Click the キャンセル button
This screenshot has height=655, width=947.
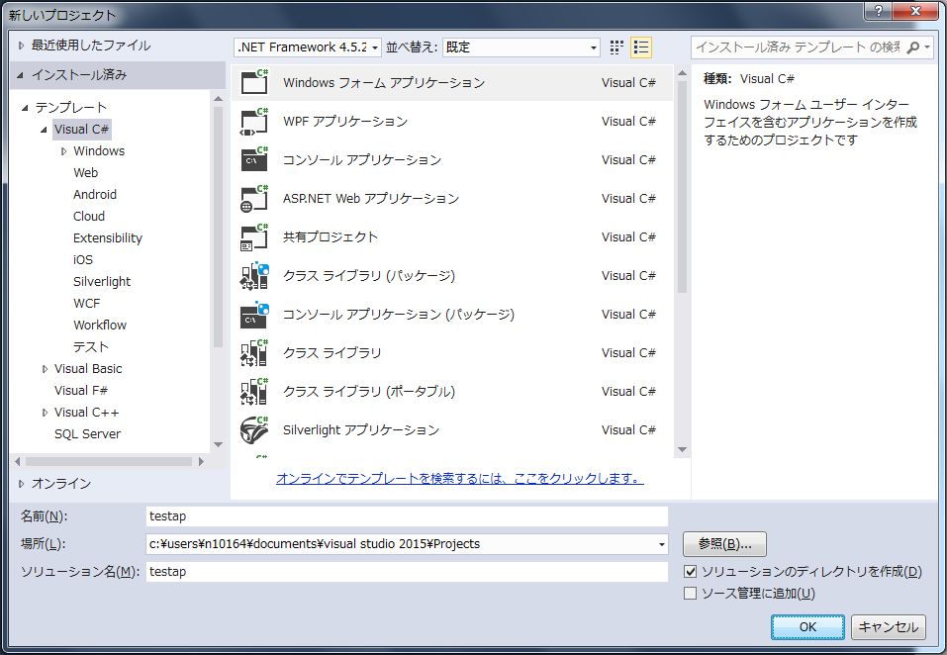point(888,626)
